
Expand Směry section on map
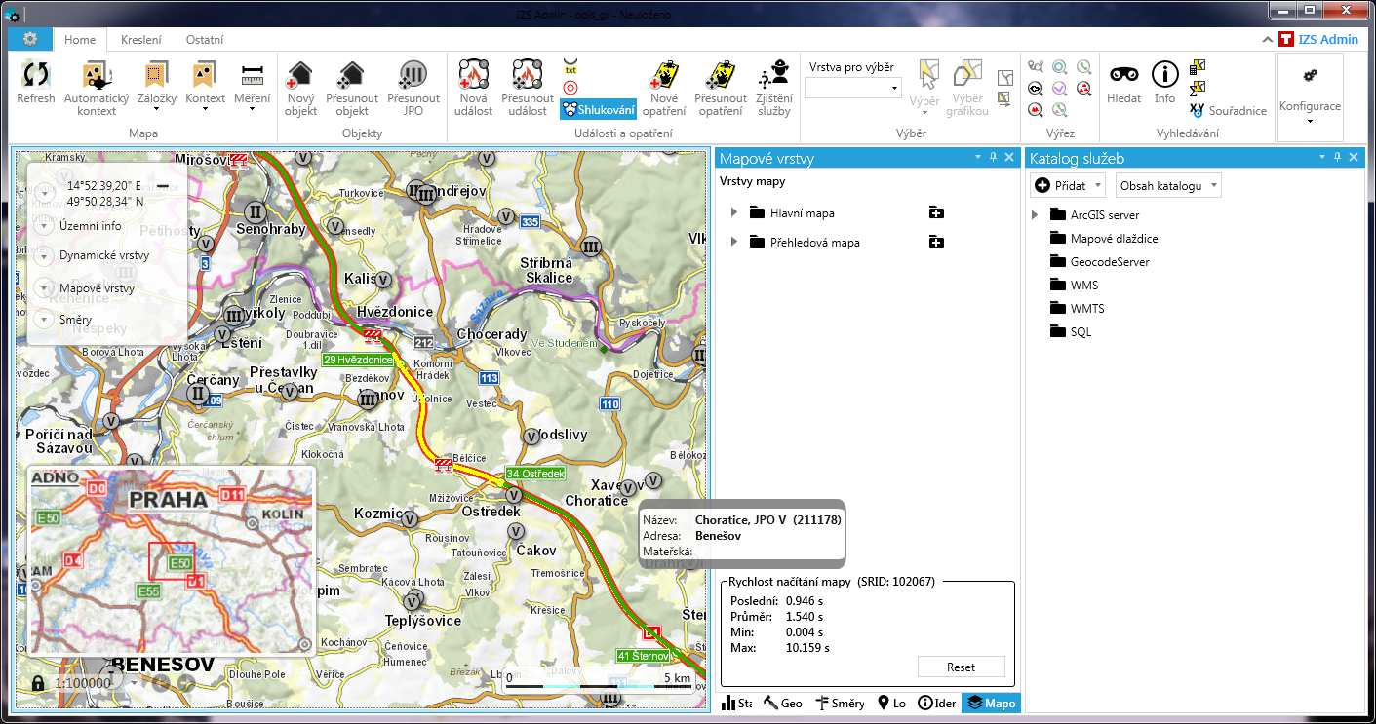(x=43, y=319)
